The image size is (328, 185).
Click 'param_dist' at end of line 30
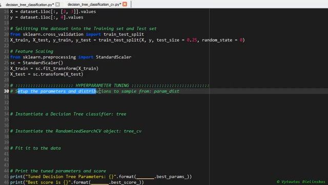pyautogui.click(x=167, y=91)
